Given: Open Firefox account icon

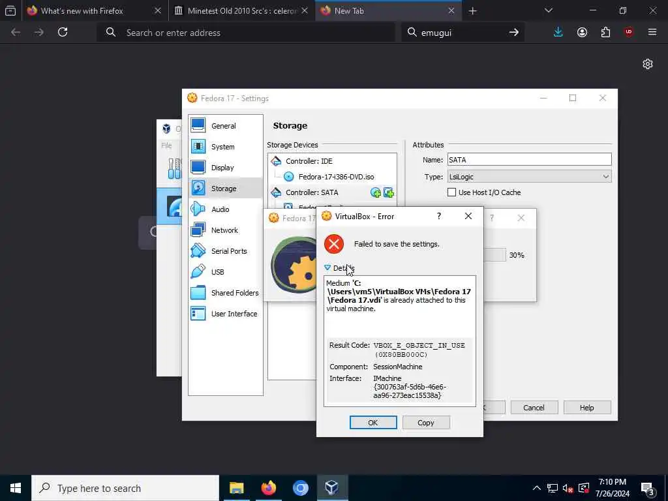Looking at the screenshot, I should pyautogui.click(x=582, y=32).
